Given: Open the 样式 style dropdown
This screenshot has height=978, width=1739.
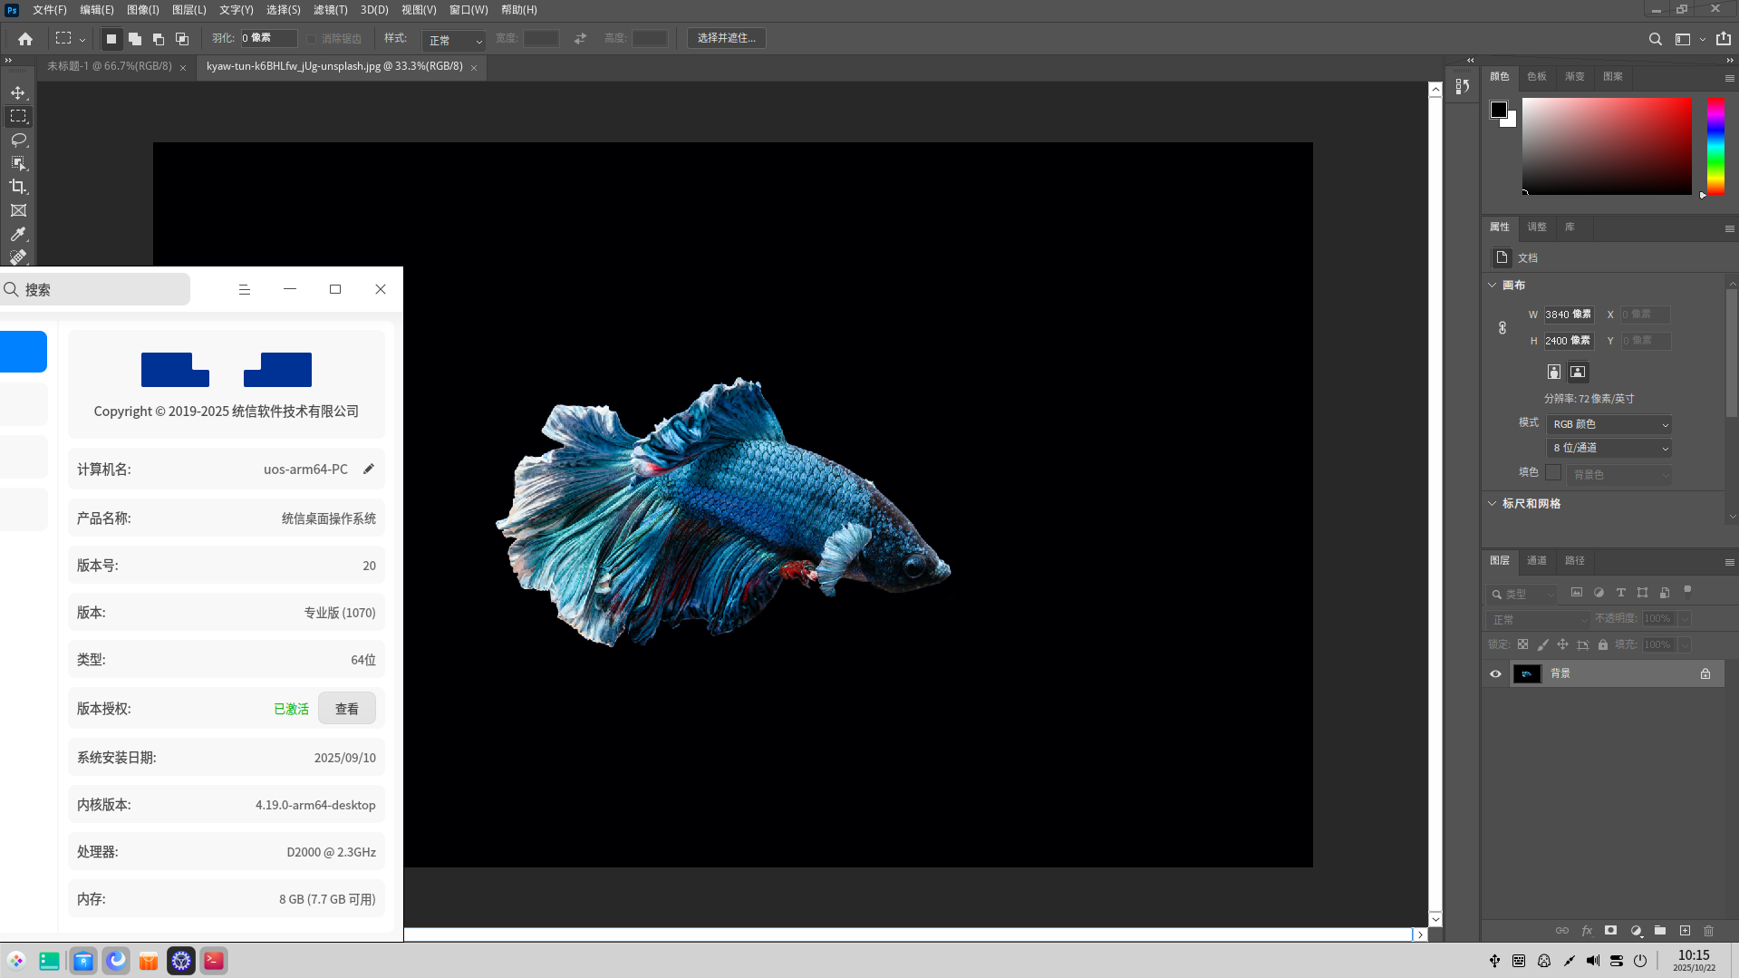Looking at the screenshot, I should pos(454,40).
